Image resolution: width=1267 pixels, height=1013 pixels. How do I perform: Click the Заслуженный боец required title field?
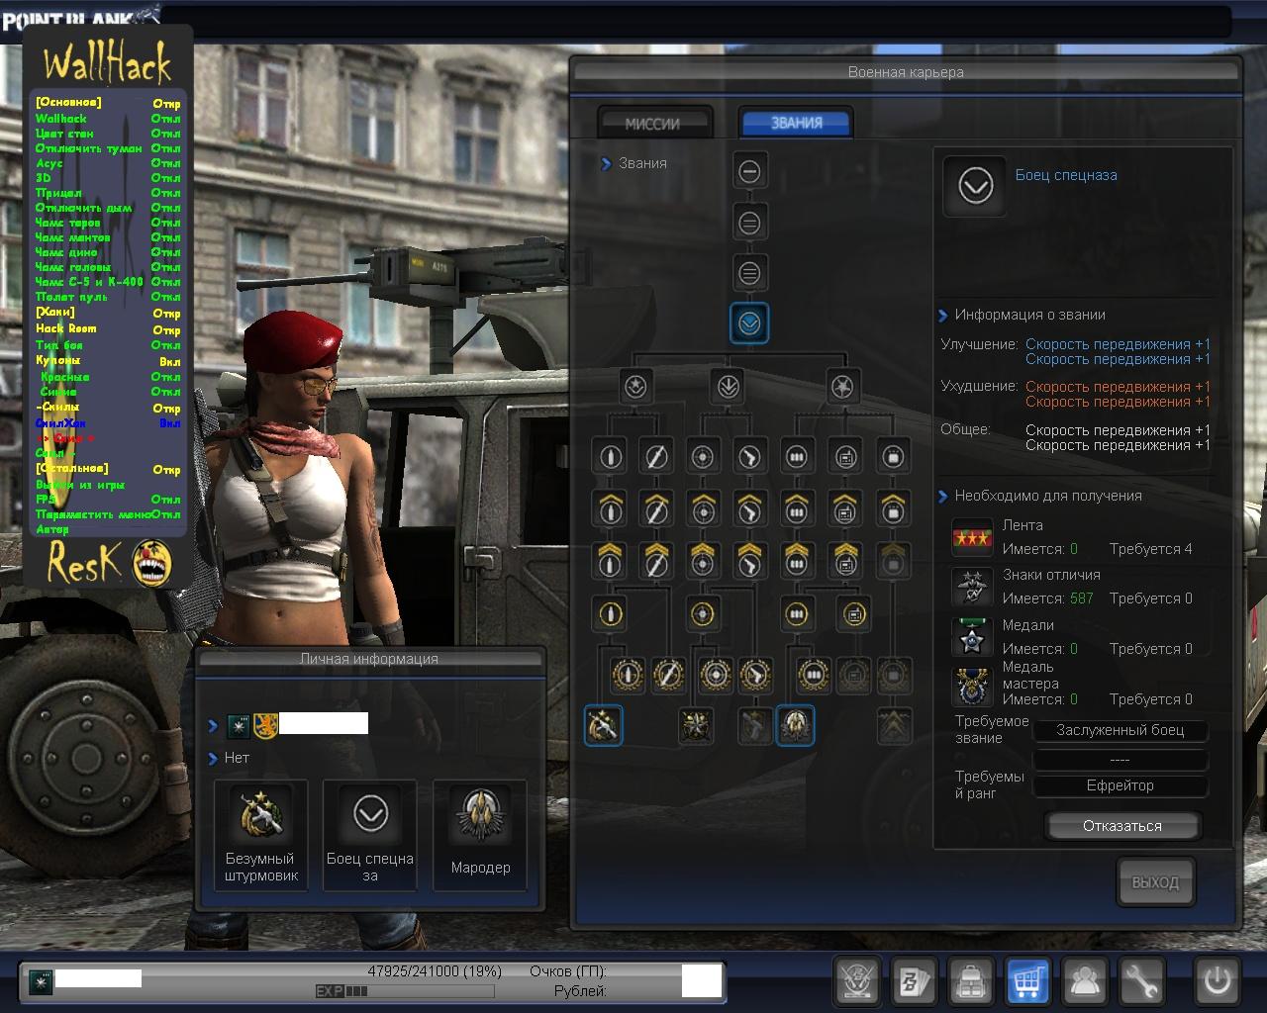[x=1121, y=730]
